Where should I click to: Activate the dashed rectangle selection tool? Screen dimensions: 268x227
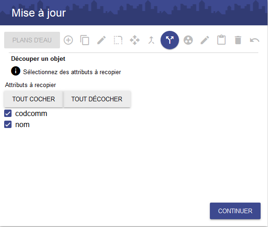click(x=118, y=40)
